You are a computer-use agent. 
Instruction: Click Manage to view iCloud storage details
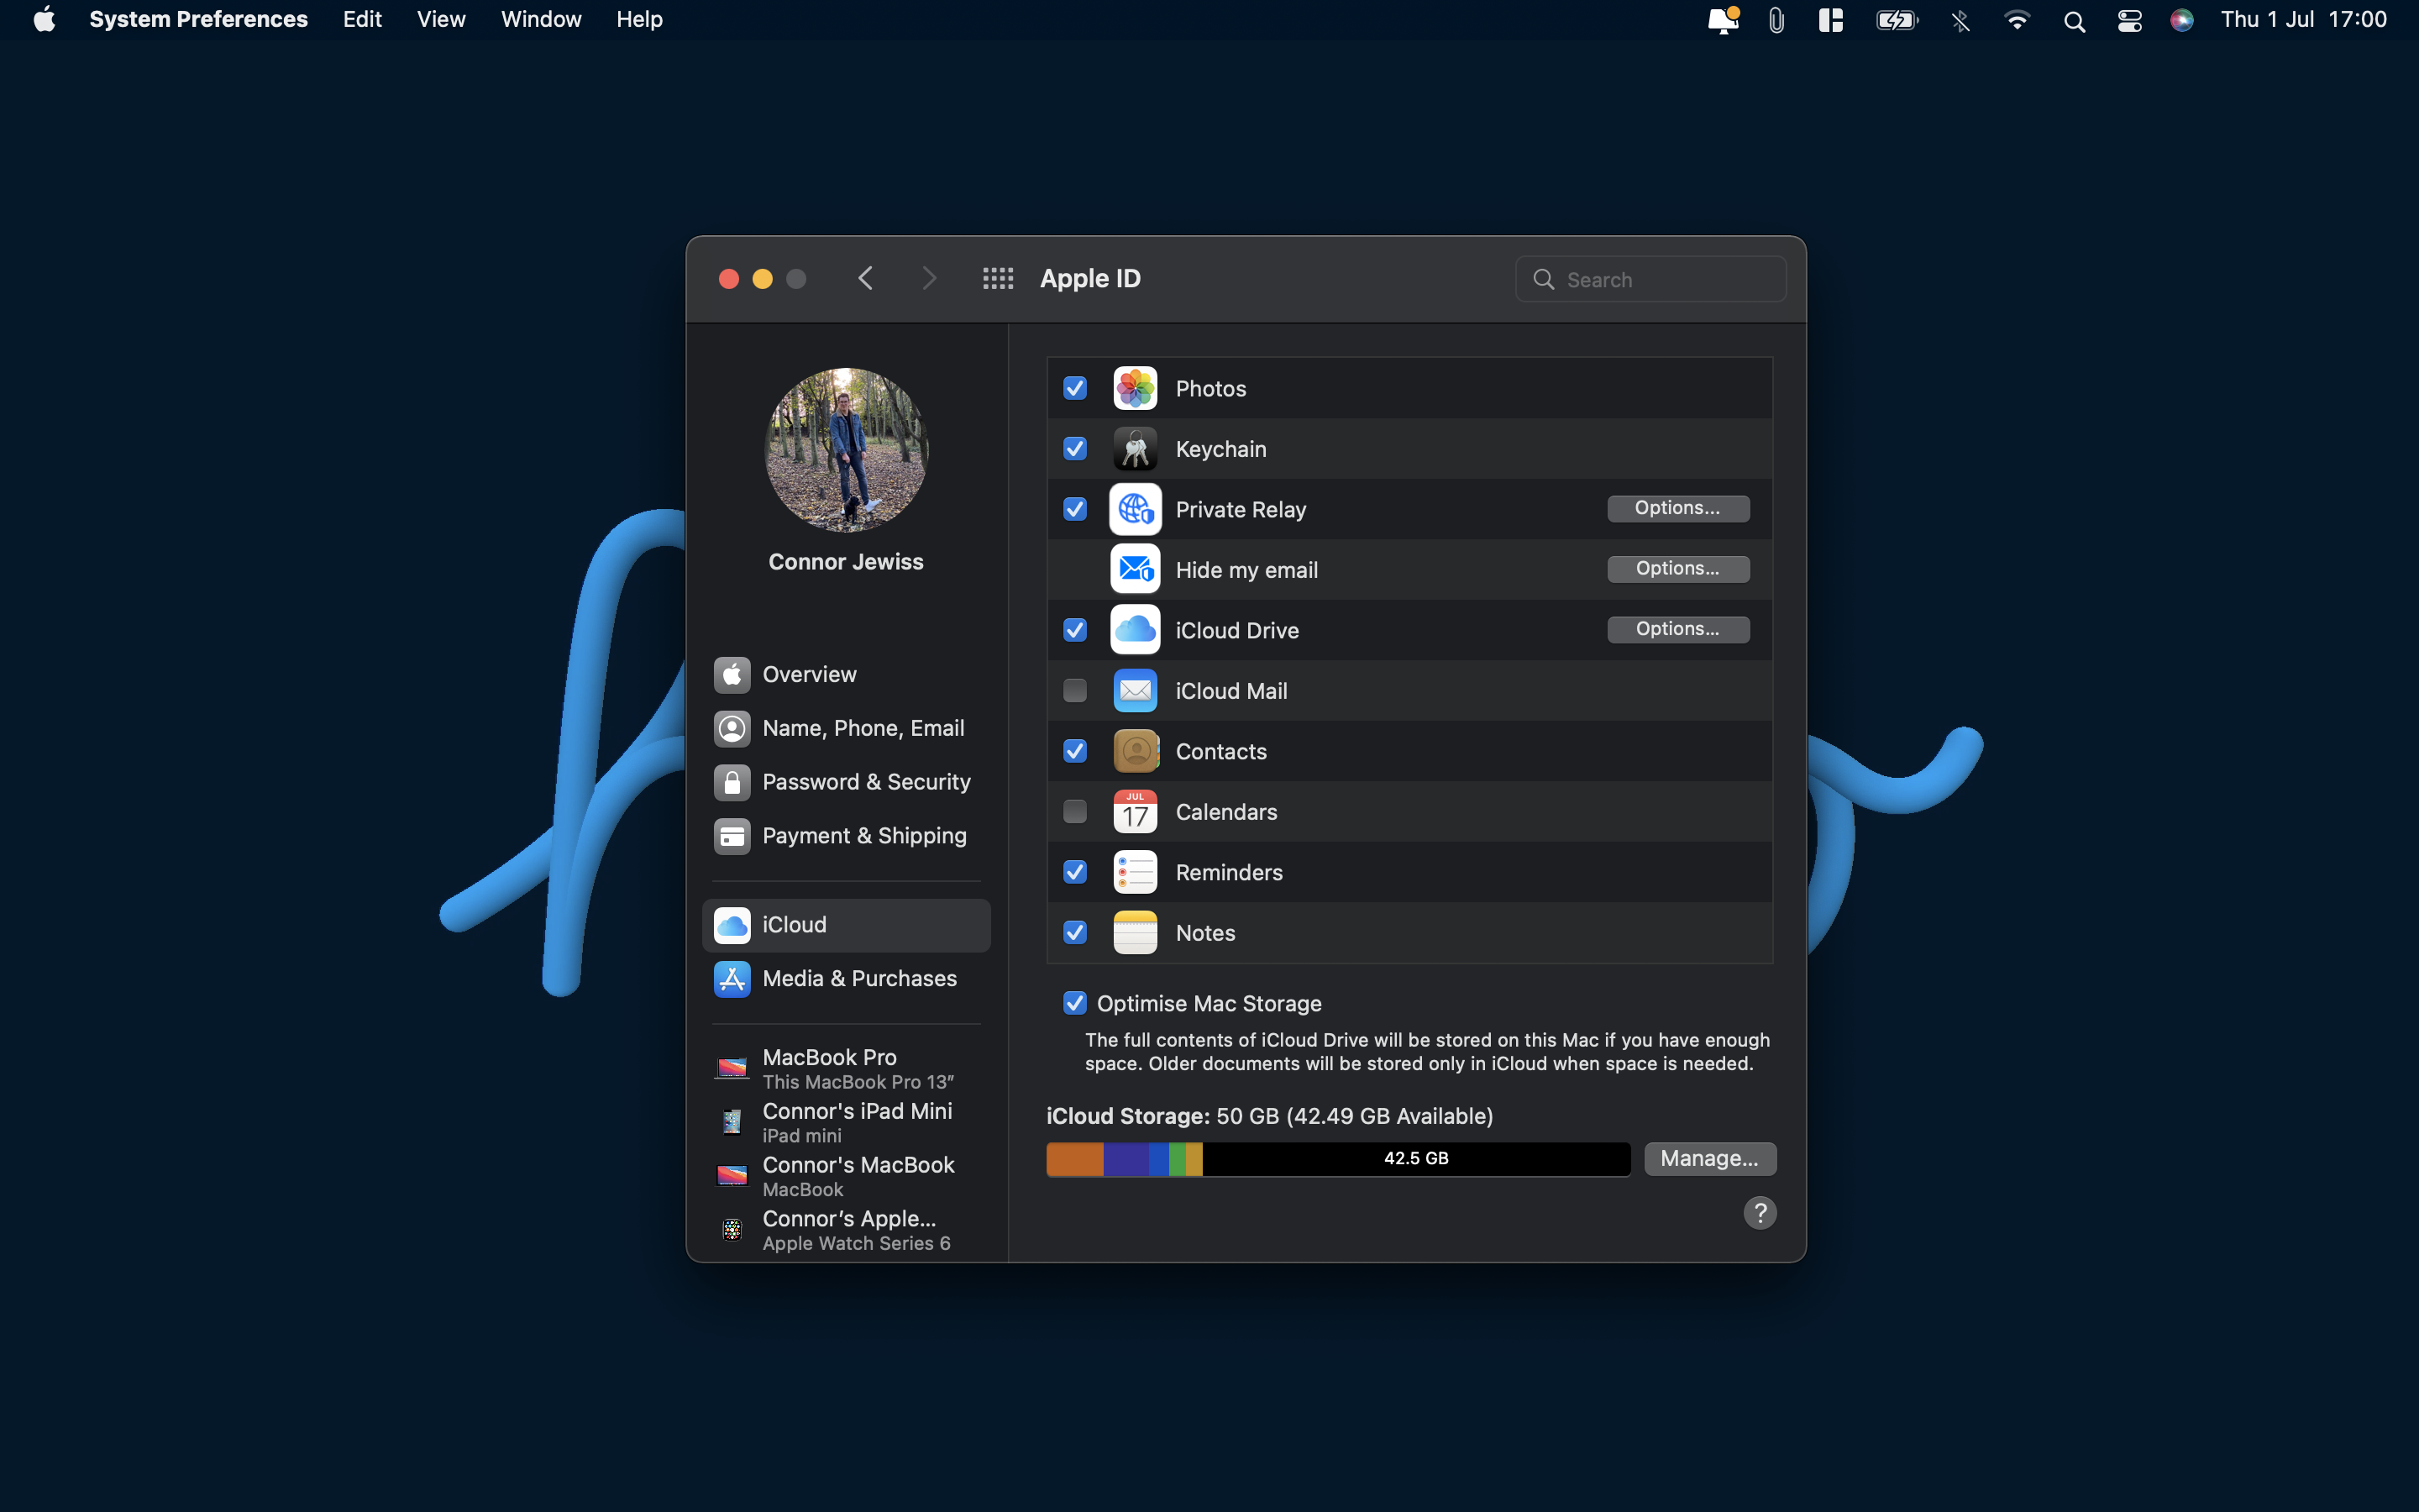(1708, 1158)
